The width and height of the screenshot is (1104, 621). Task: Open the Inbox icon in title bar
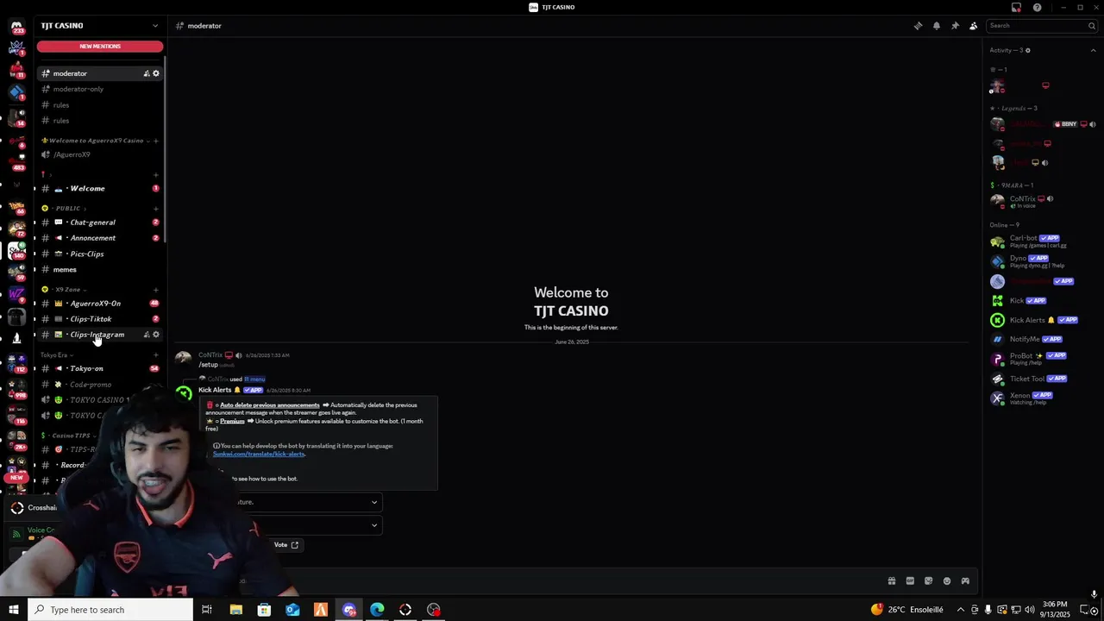pyautogui.click(x=1017, y=7)
